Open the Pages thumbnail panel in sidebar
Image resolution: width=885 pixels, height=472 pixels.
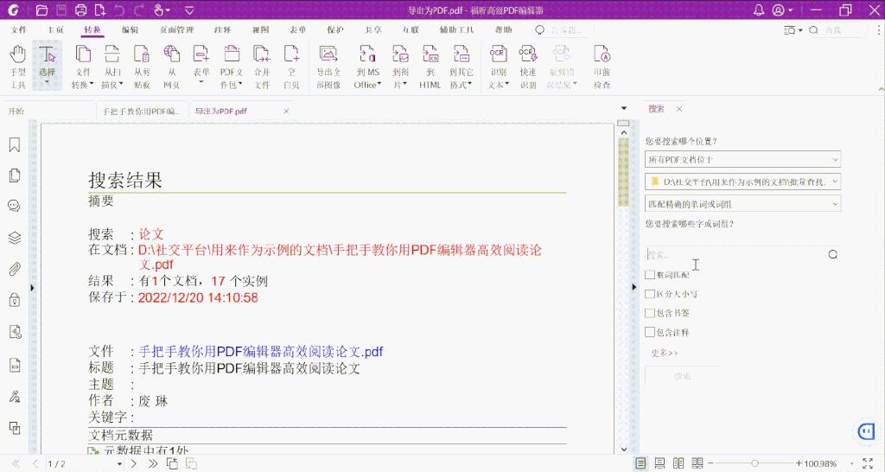(15, 175)
